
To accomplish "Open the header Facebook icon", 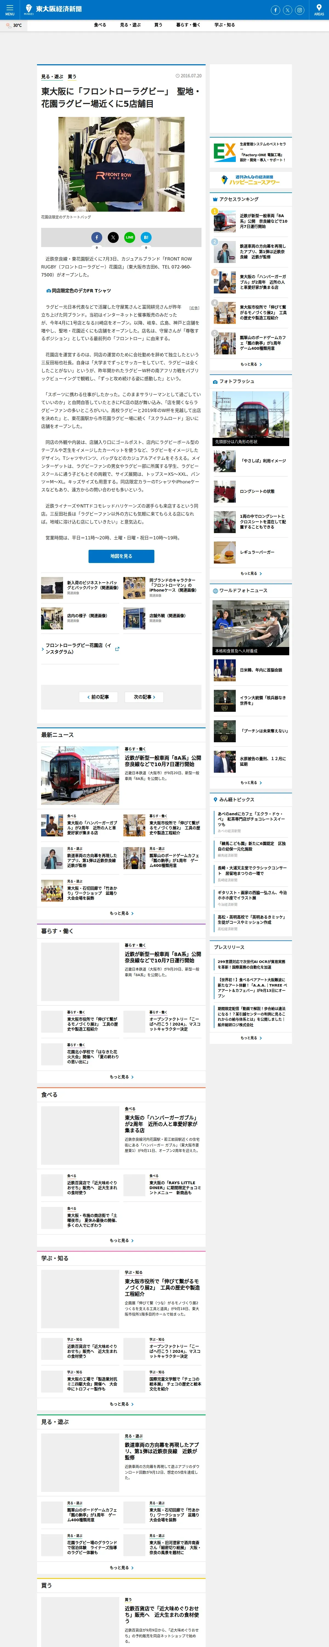I will 275,10.
